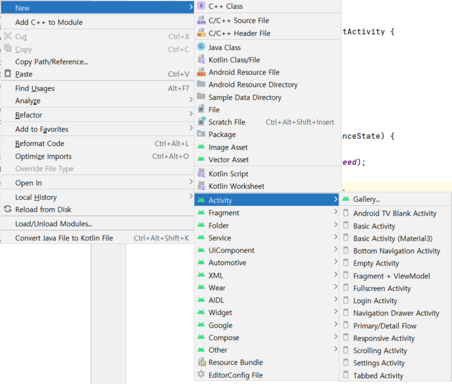The width and height of the screenshot is (452, 384).
Task: Select Android TV Blank Activity
Action: point(395,213)
